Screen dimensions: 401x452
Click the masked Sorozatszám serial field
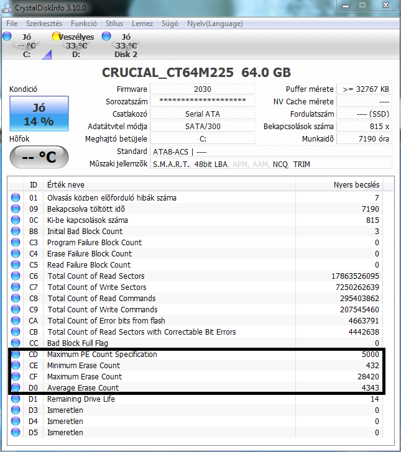[x=203, y=101]
